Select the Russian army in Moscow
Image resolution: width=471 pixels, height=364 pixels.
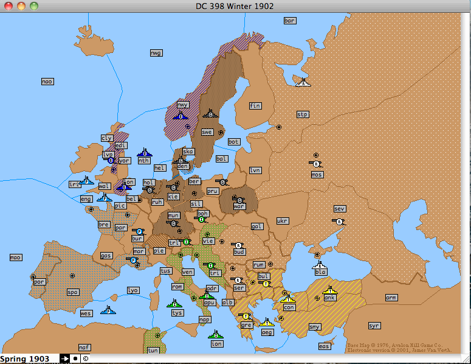[315, 164]
